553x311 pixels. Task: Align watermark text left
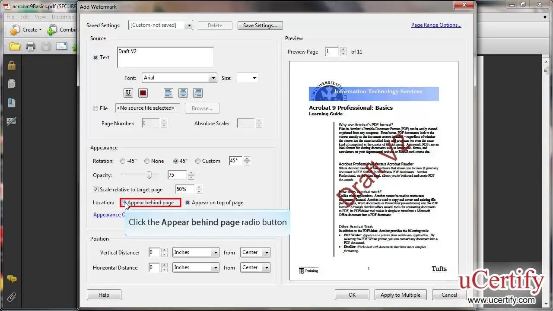tap(168, 93)
